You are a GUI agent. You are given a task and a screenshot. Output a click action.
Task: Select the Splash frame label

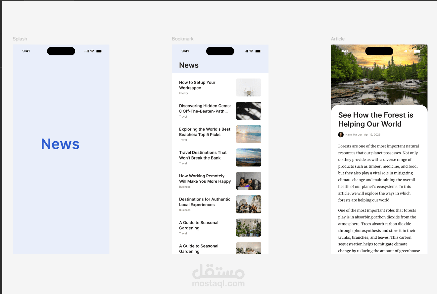(x=20, y=39)
